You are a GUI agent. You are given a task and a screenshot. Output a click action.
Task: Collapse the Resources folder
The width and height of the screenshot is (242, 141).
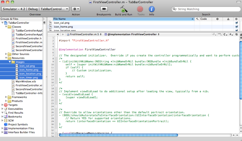tap(6, 58)
